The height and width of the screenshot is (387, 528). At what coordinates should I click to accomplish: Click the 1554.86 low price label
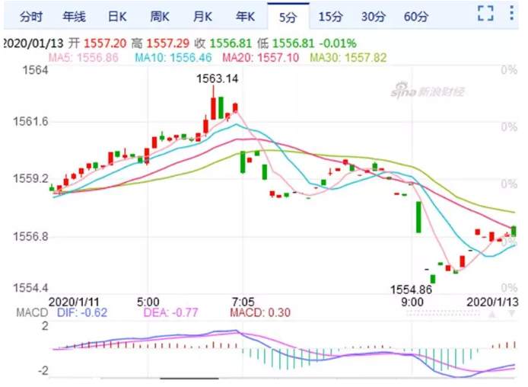pyautogui.click(x=411, y=289)
